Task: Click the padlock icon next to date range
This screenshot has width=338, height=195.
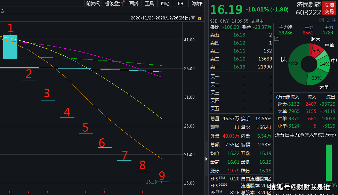Action: 200,18
